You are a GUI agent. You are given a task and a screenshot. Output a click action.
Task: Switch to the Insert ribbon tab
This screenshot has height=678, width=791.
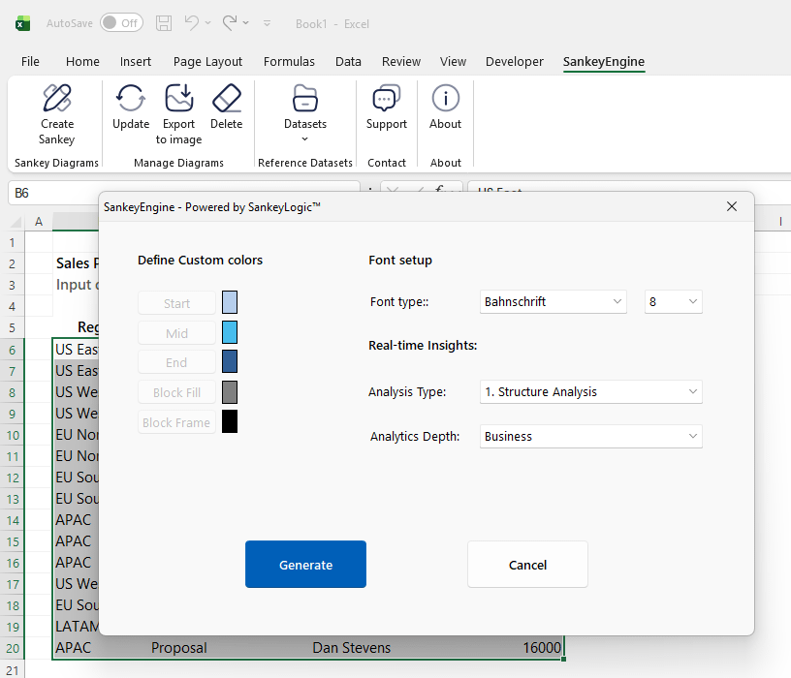[x=135, y=61]
